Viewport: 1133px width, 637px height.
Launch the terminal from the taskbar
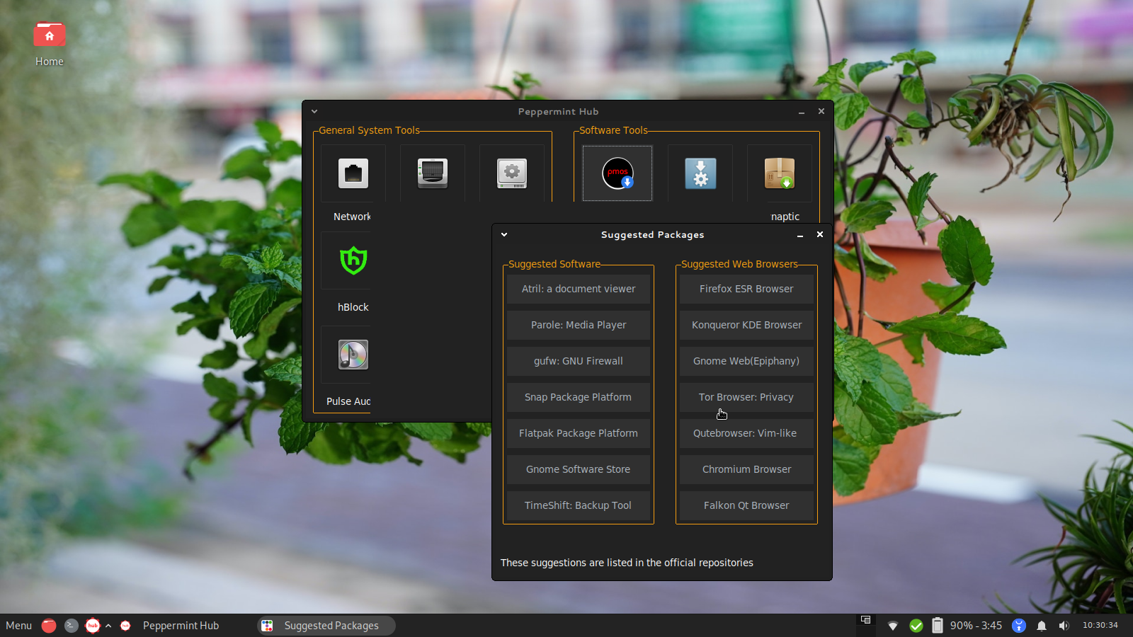point(71,626)
